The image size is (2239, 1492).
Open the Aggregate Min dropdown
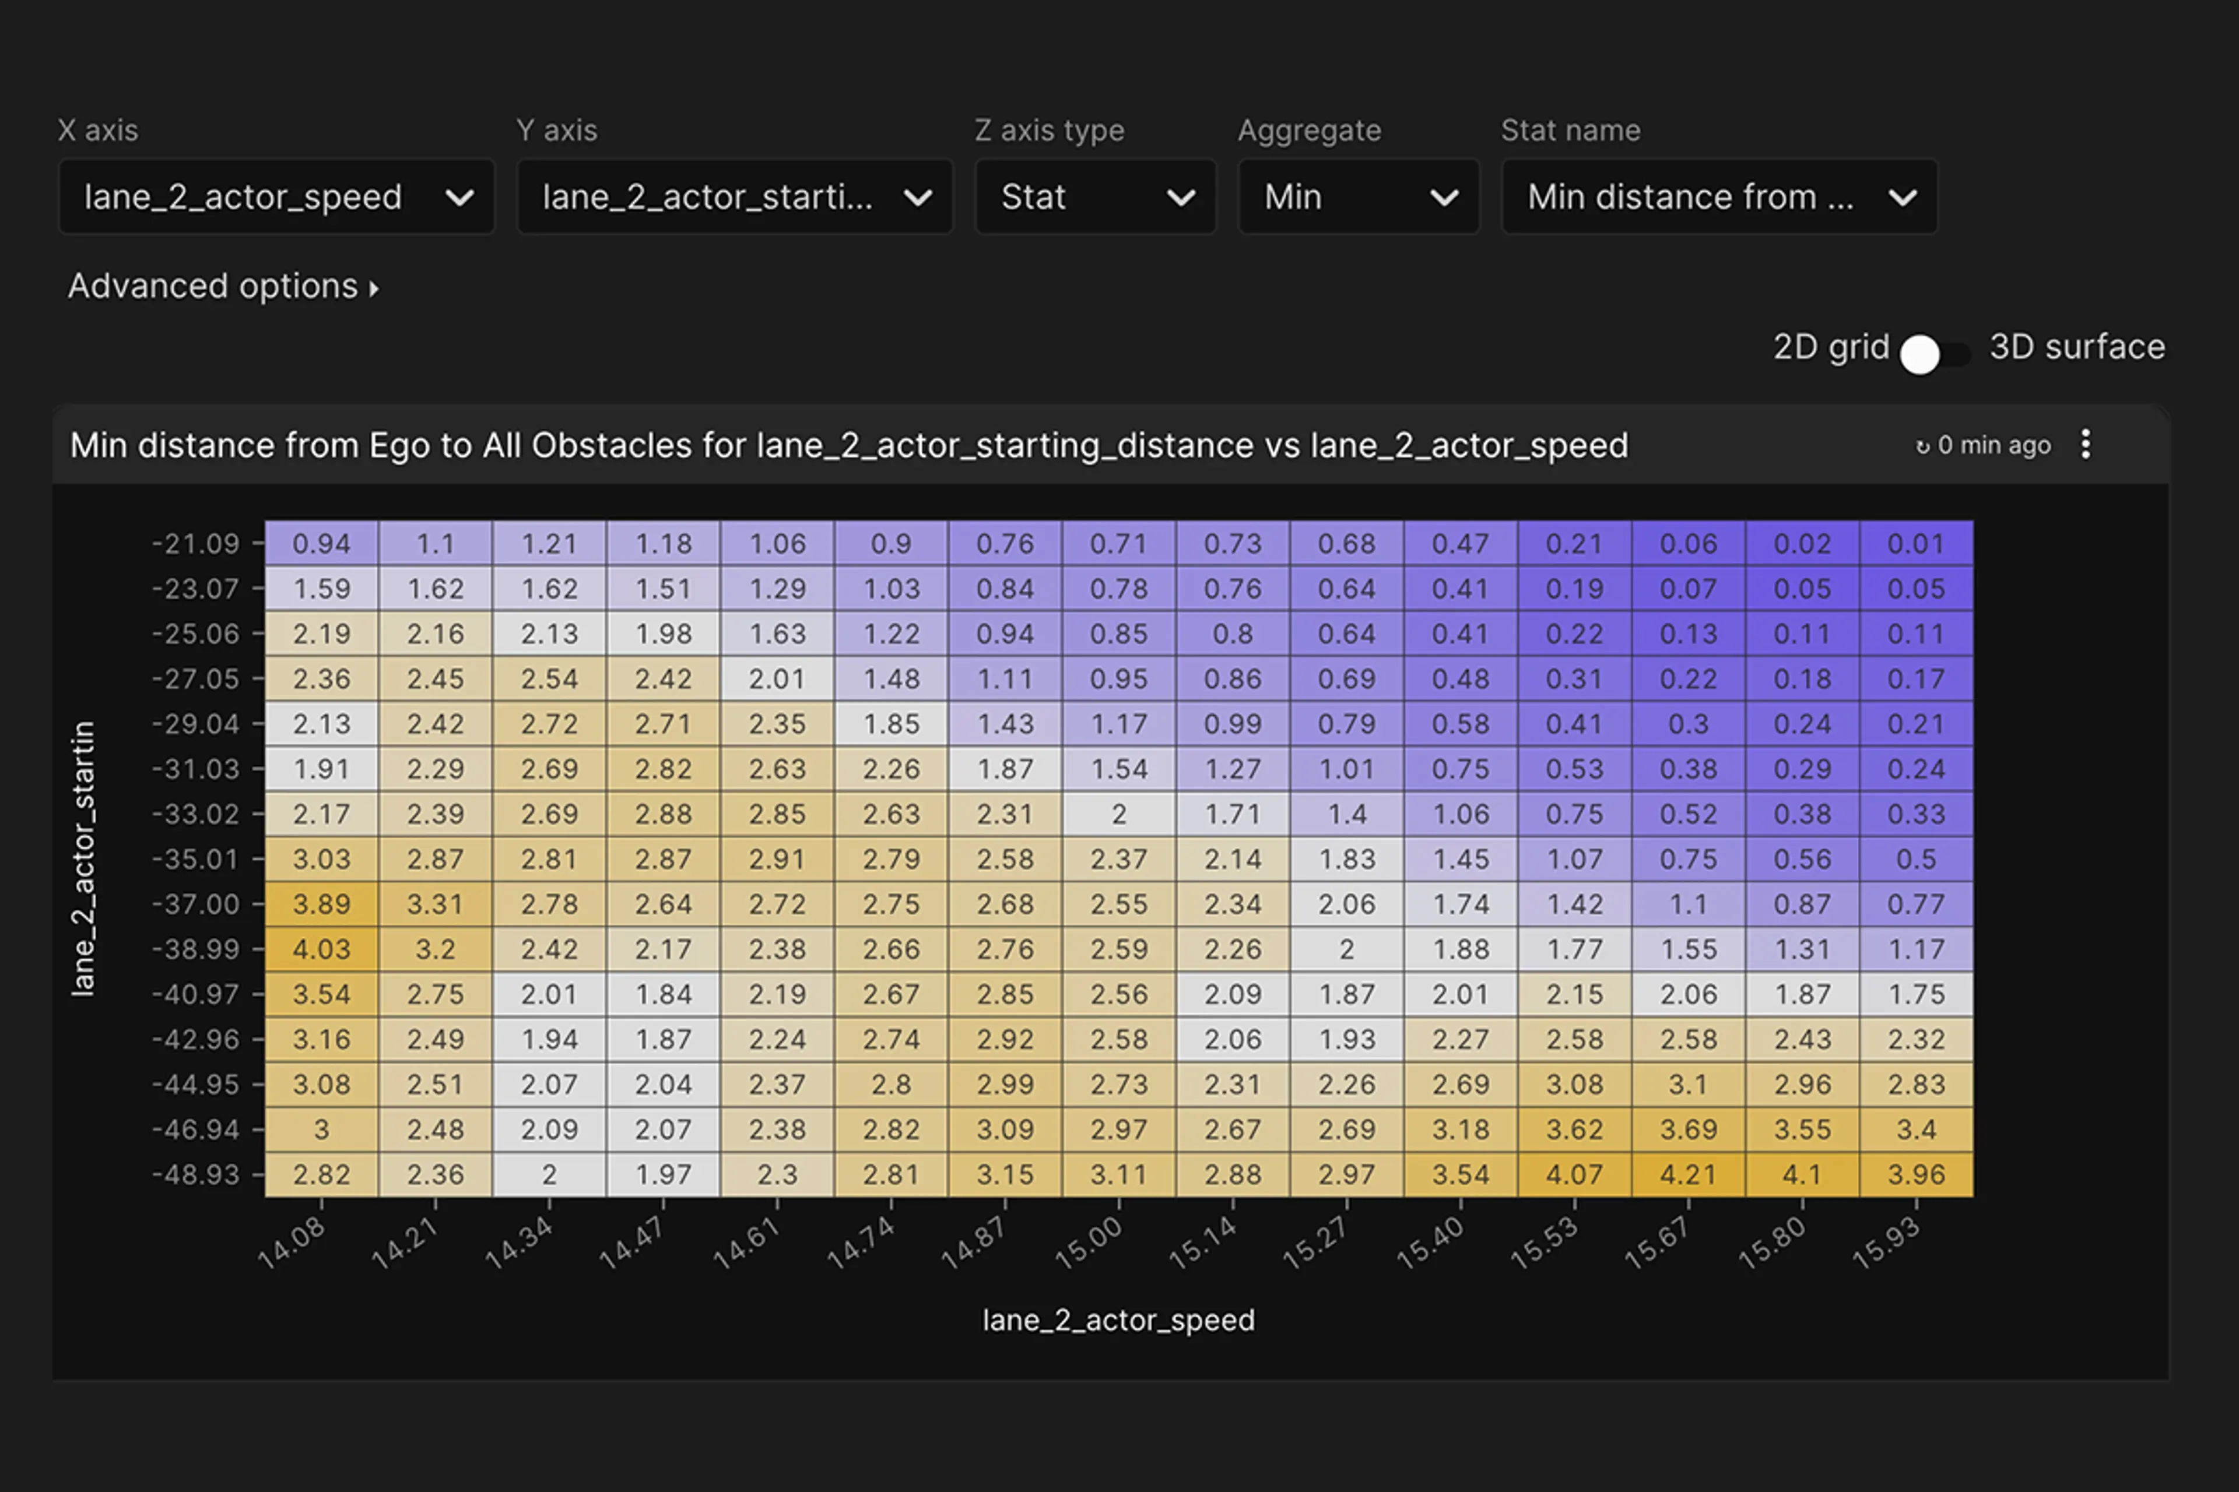(x=1359, y=197)
